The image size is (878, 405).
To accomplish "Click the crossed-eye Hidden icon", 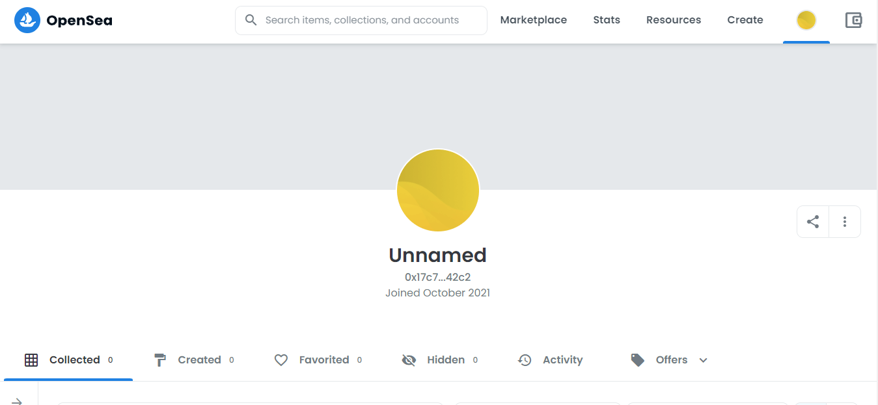I will click(409, 360).
